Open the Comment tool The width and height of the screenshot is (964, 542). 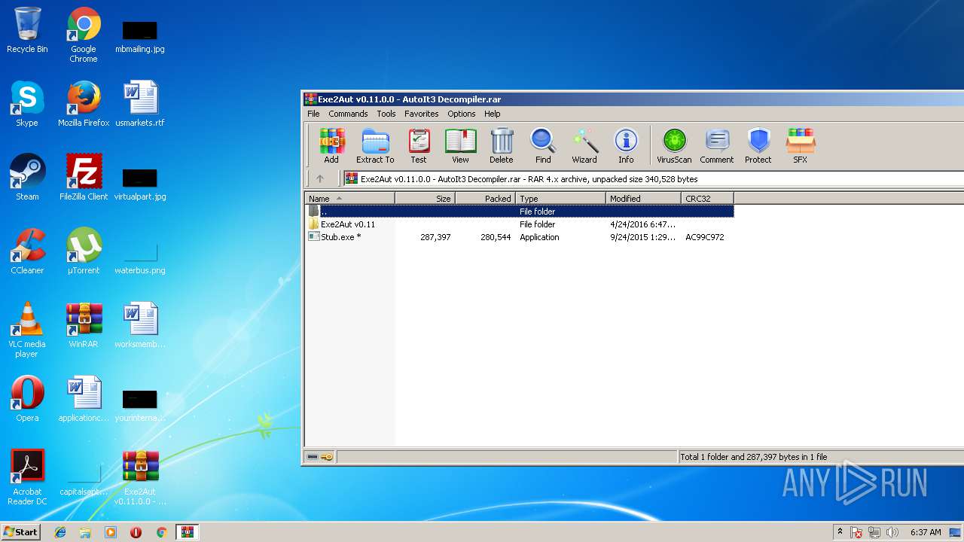coord(717,145)
